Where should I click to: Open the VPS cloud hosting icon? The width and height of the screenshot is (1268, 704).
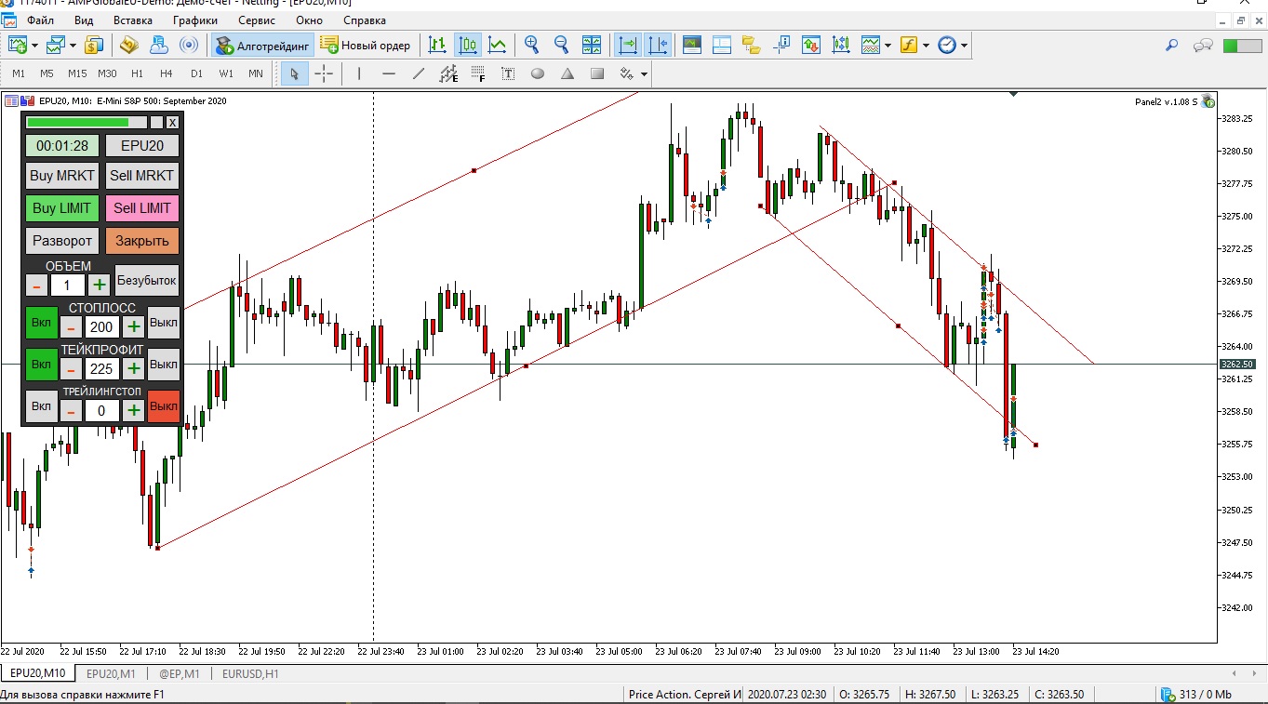pos(159,44)
